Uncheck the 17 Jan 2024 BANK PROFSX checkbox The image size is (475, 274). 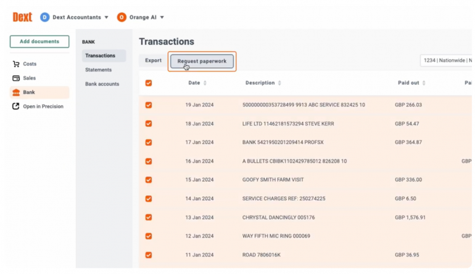(x=149, y=142)
